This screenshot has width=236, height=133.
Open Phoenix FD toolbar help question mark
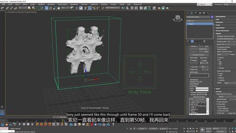point(113,124)
